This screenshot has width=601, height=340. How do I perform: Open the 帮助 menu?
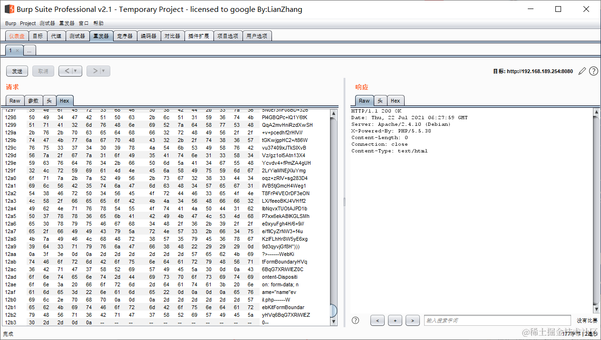98,23
